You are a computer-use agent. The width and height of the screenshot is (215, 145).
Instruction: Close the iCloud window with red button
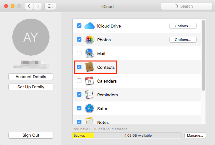point(6,6)
